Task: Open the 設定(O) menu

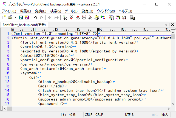Action: 87,11
